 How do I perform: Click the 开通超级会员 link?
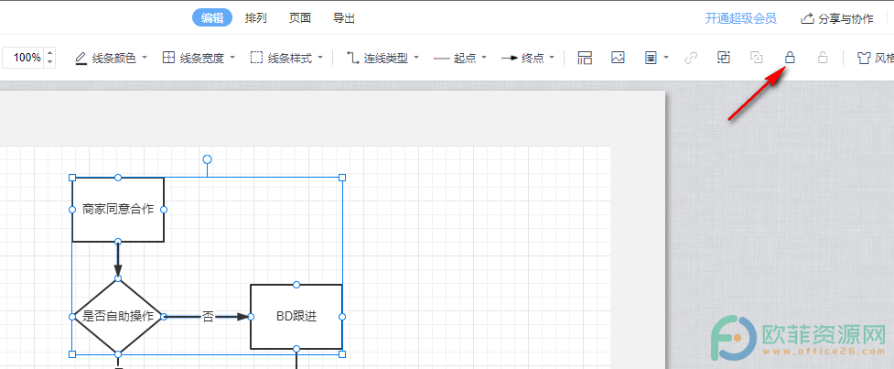[740, 19]
